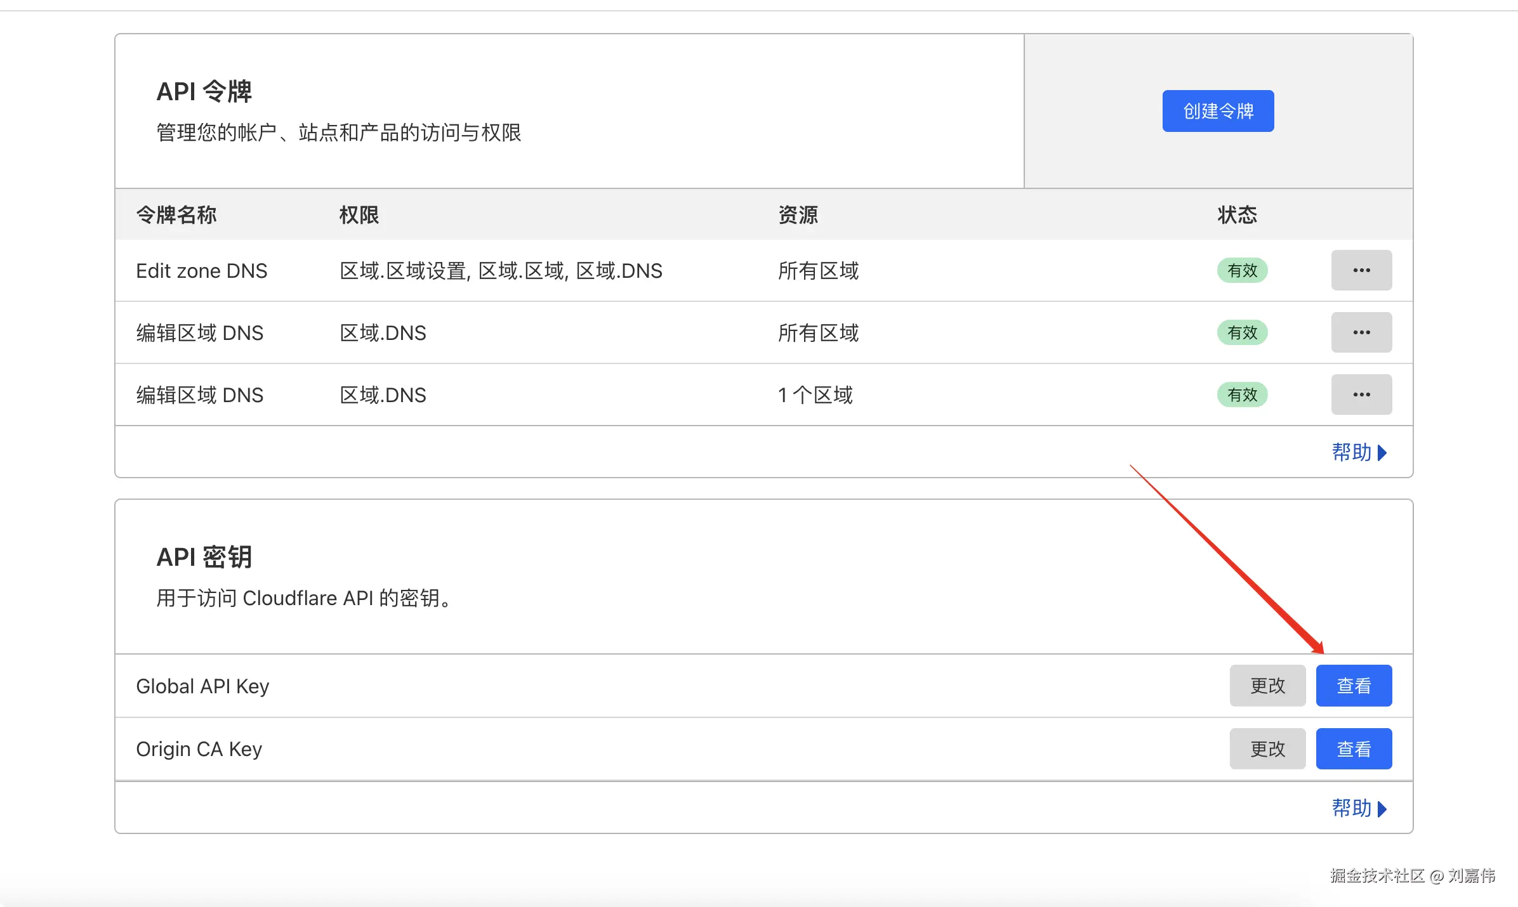Image resolution: width=1518 pixels, height=907 pixels.
Task: Click the 状态 column header
Action: pos(1236,215)
